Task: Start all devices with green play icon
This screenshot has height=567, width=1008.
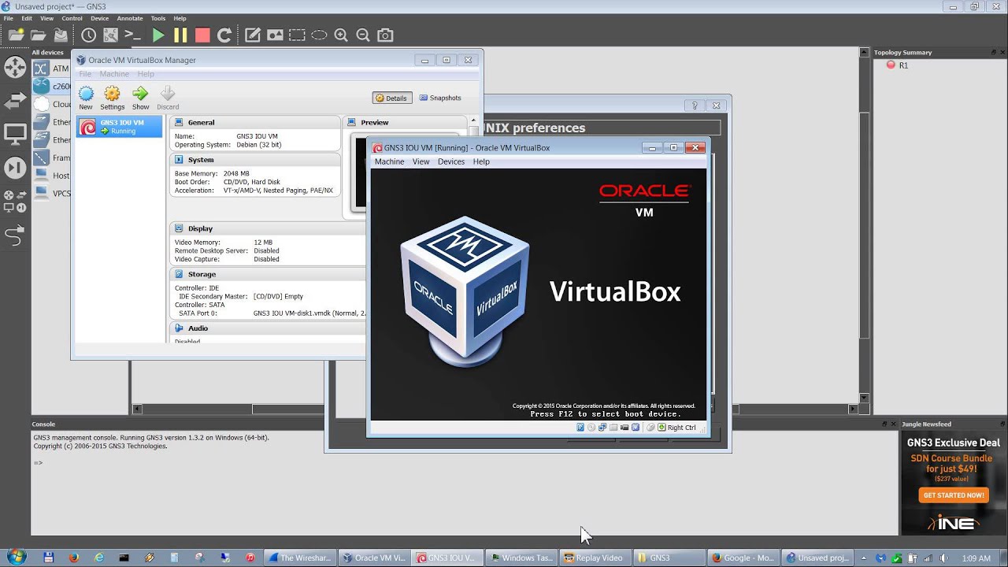Action: 158,35
